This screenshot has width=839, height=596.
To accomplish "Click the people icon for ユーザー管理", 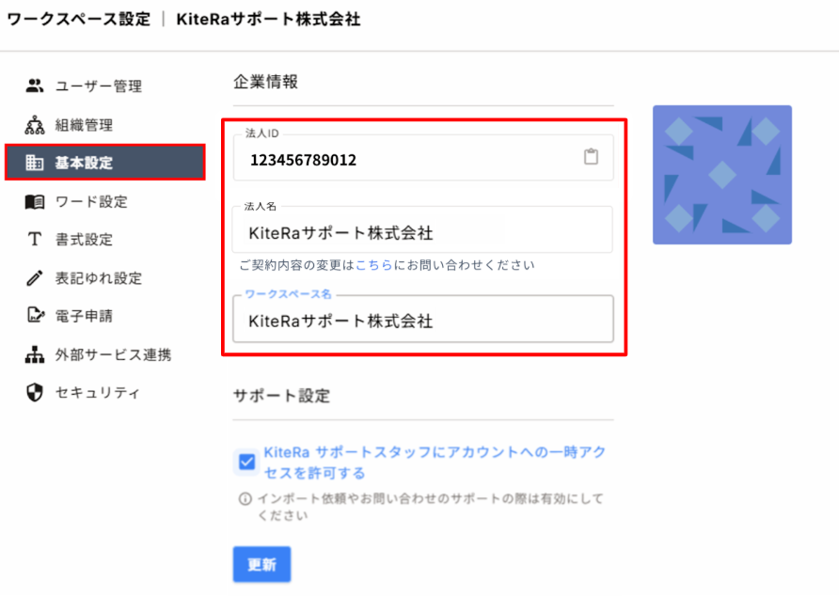I will [35, 86].
